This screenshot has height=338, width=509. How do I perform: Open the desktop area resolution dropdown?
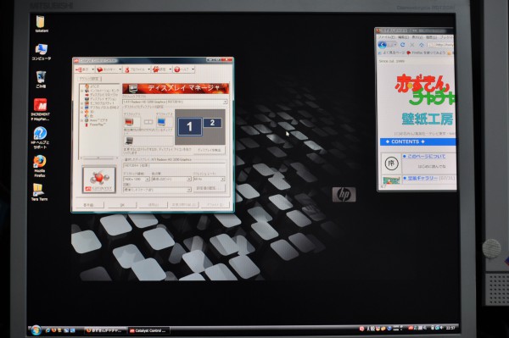coord(136,180)
